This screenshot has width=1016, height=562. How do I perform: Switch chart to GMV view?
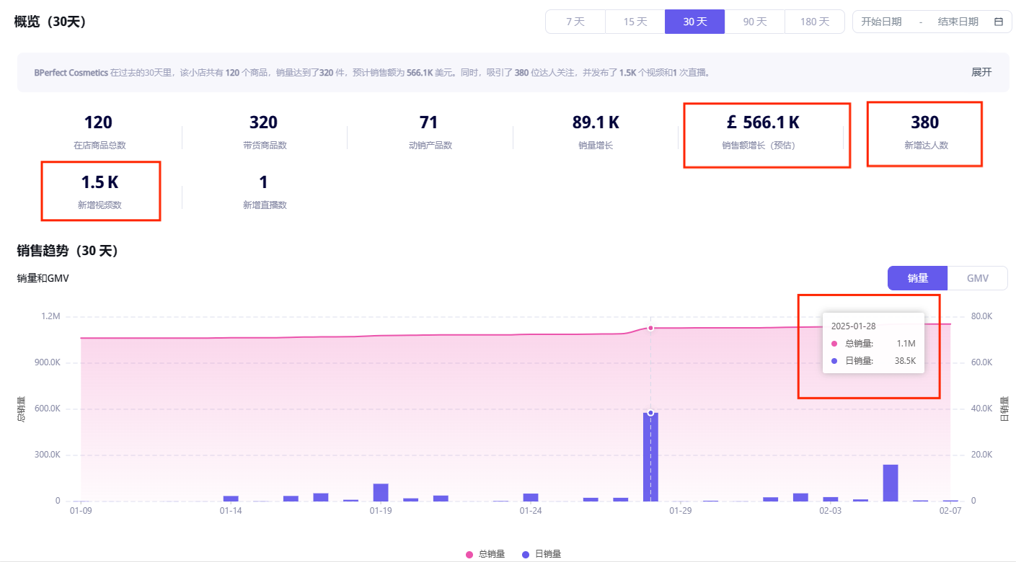[977, 278]
